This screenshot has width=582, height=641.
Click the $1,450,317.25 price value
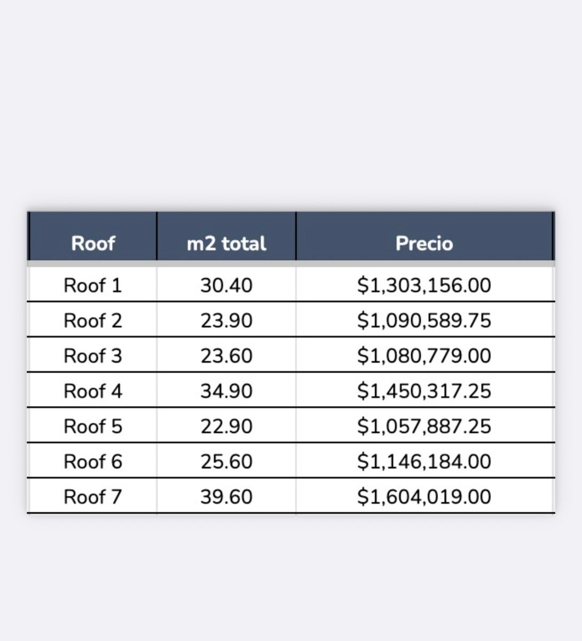coord(424,391)
